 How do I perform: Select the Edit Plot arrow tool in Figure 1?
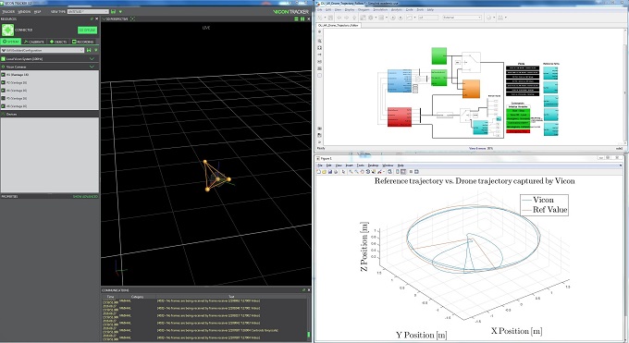(343, 172)
